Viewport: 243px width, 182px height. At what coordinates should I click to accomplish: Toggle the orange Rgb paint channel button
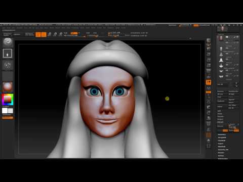[x=74, y=33]
